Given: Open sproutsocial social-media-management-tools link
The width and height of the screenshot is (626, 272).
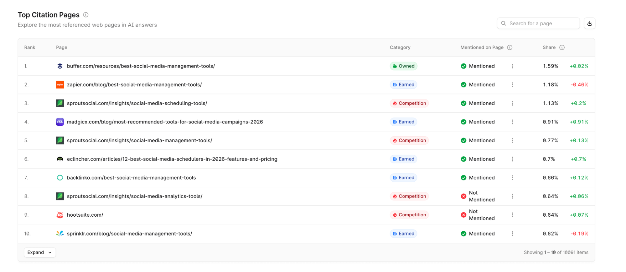Looking at the screenshot, I should coord(139,140).
